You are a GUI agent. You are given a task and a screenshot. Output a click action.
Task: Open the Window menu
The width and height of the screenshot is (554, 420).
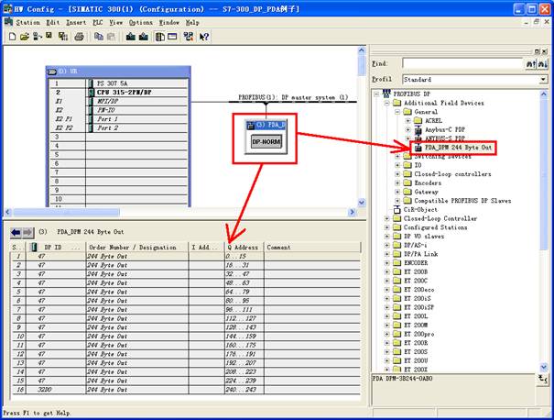pos(168,22)
